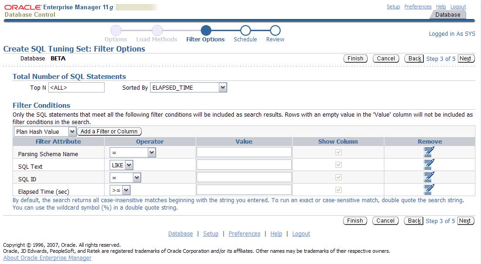
Task: Open the LIKE operator dropdown for SQL Text
Action: (129, 165)
